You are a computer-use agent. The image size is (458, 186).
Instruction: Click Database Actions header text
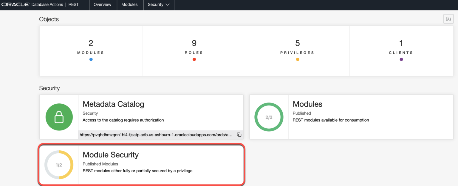pos(47,4)
